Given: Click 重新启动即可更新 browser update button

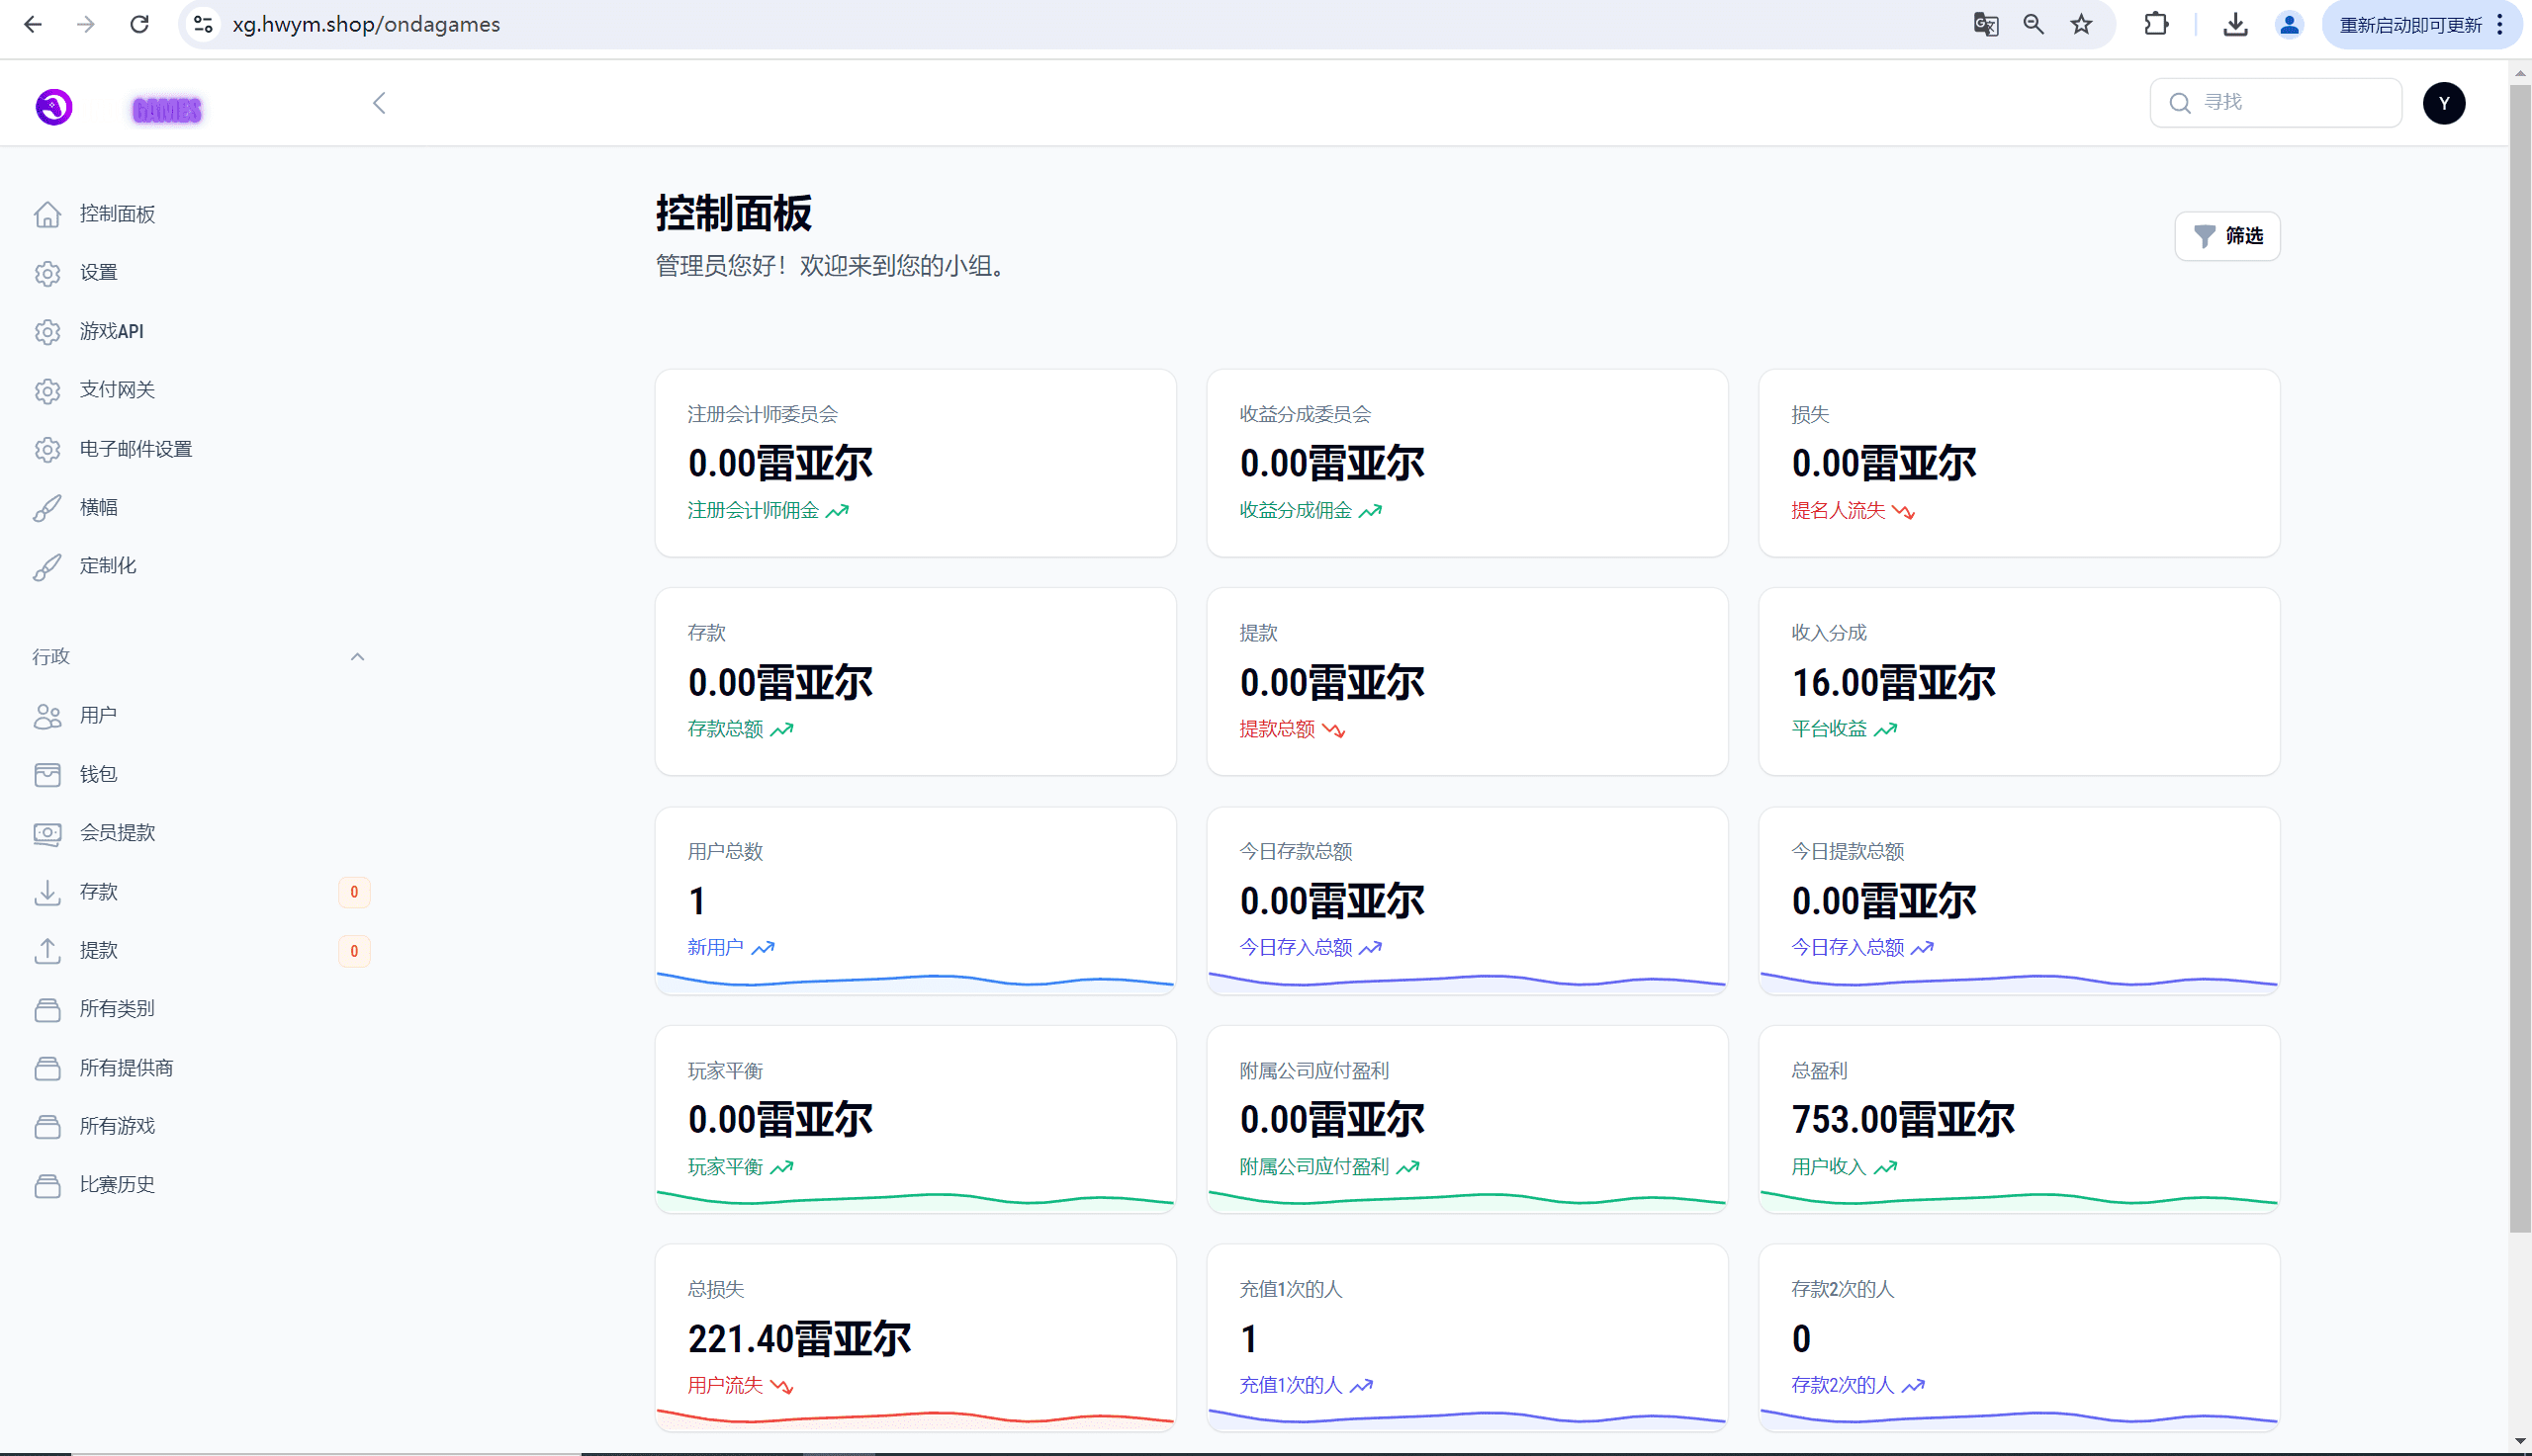Looking at the screenshot, I should click(x=2409, y=24).
